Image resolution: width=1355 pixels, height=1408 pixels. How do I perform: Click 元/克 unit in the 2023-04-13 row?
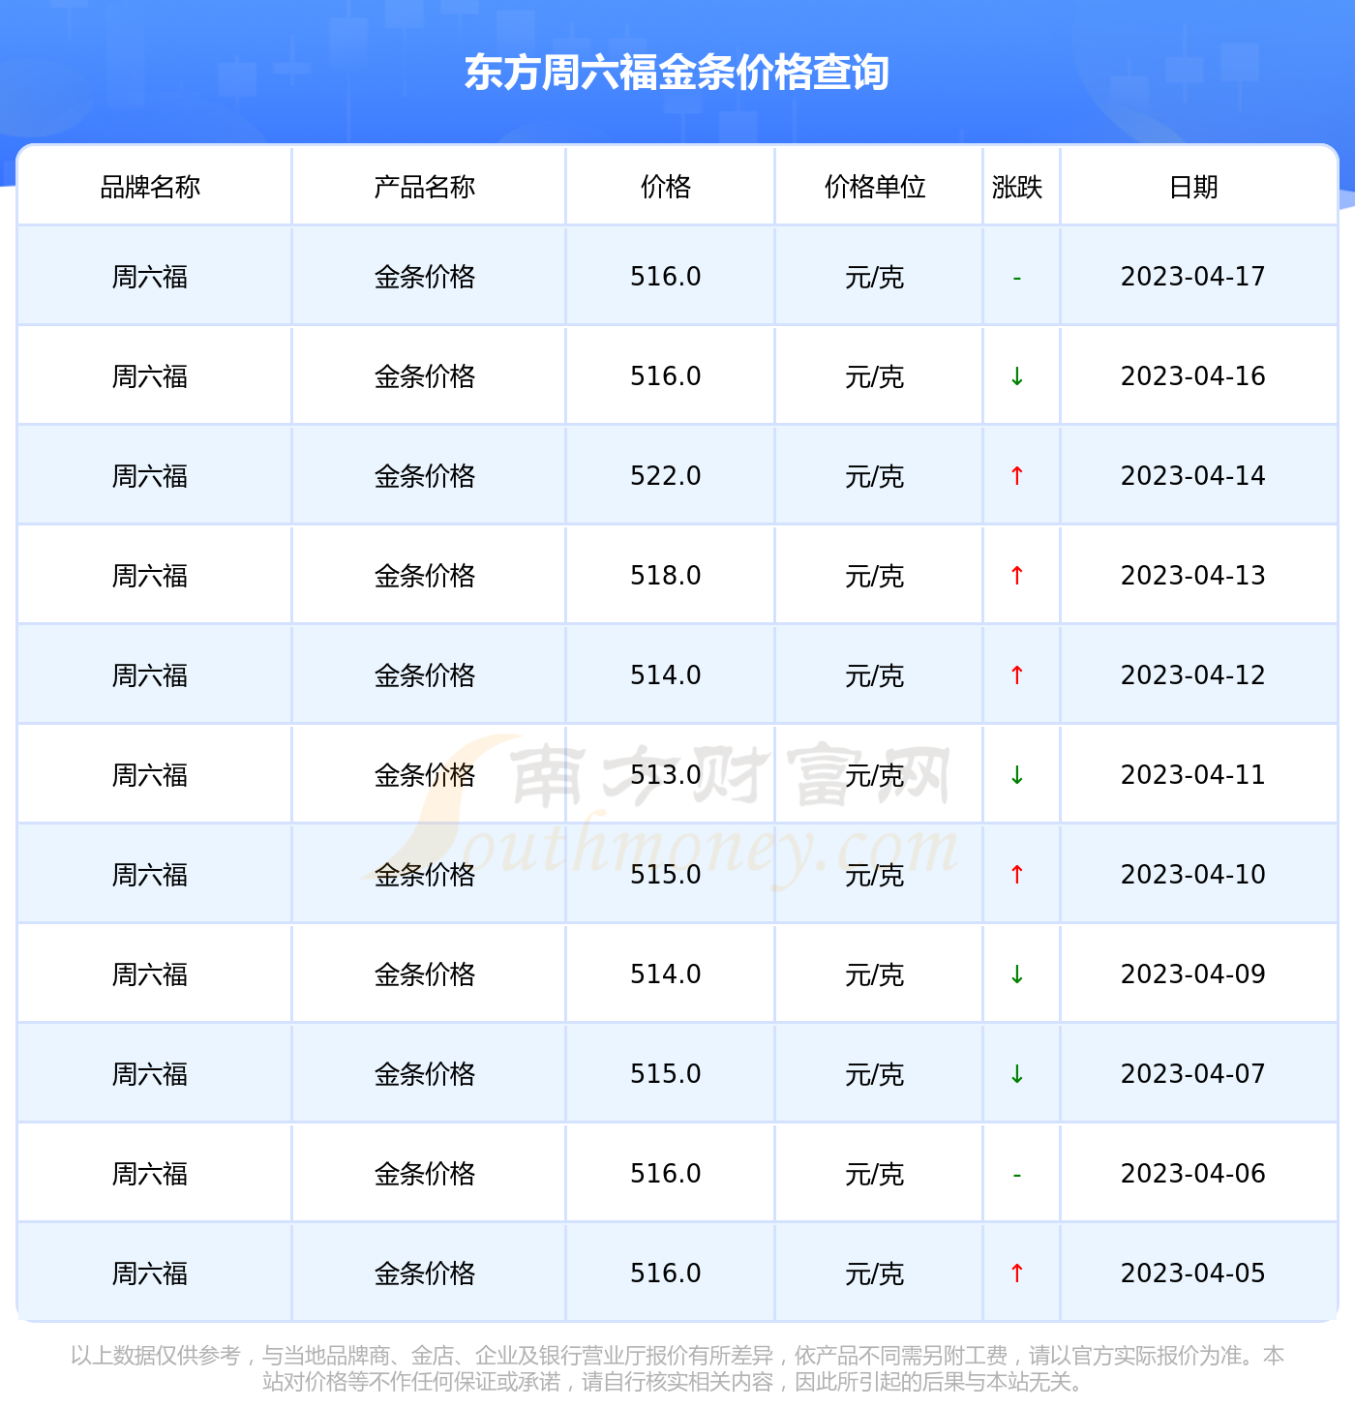[875, 577]
